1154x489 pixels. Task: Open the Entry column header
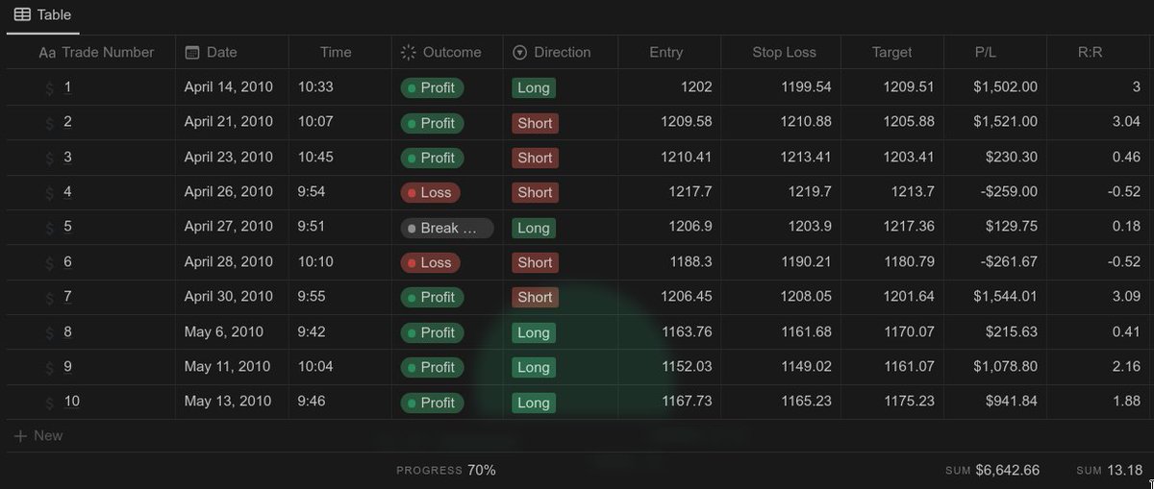(669, 52)
